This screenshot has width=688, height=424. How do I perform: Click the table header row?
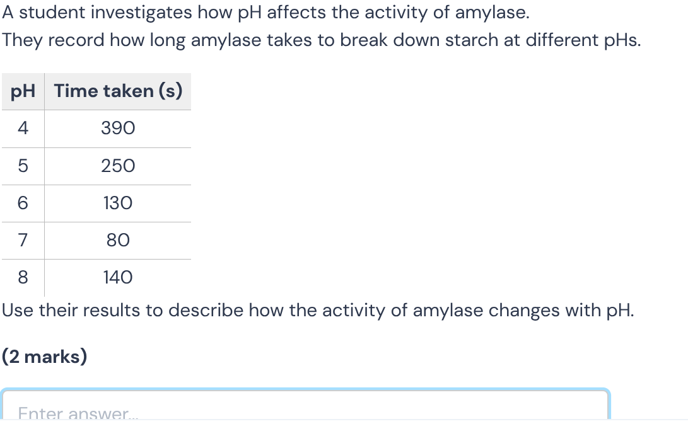[x=95, y=91]
